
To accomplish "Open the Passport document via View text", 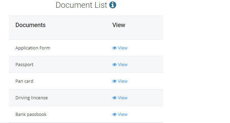I will coord(123,65).
